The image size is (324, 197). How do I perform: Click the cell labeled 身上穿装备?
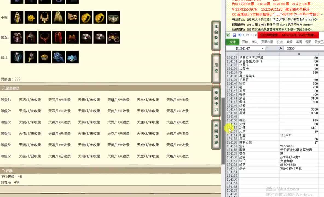tap(259, 76)
